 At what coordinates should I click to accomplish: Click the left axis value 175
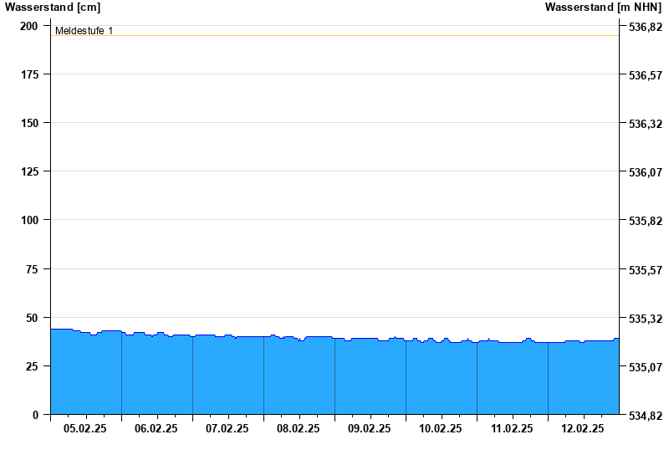point(29,74)
